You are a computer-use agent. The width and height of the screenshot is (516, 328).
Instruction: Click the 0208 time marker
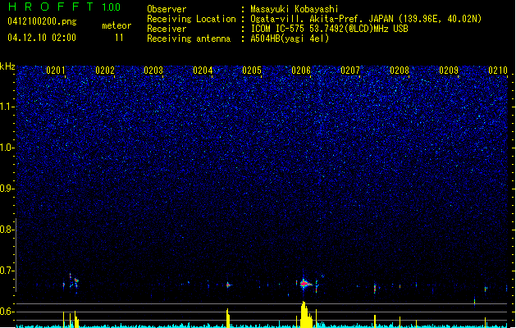(x=400, y=71)
